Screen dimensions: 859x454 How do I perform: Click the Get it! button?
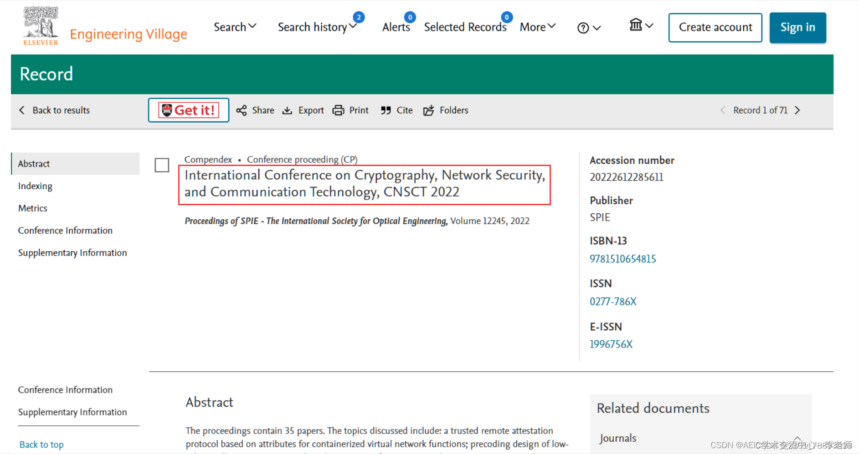click(189, 110)
